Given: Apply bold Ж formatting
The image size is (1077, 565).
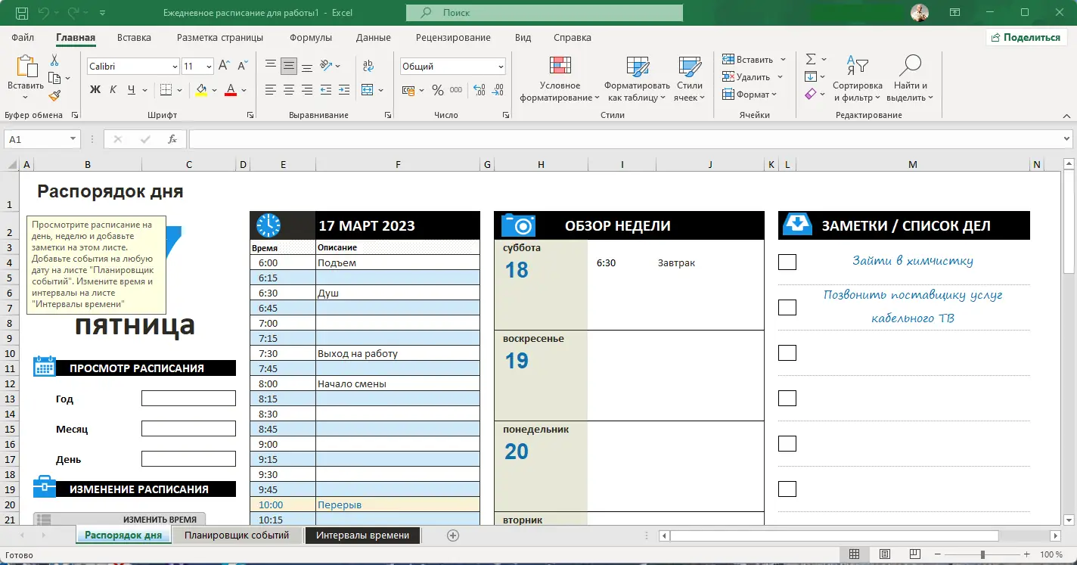Looking at the screenshot, I should (x=95, y=90).
